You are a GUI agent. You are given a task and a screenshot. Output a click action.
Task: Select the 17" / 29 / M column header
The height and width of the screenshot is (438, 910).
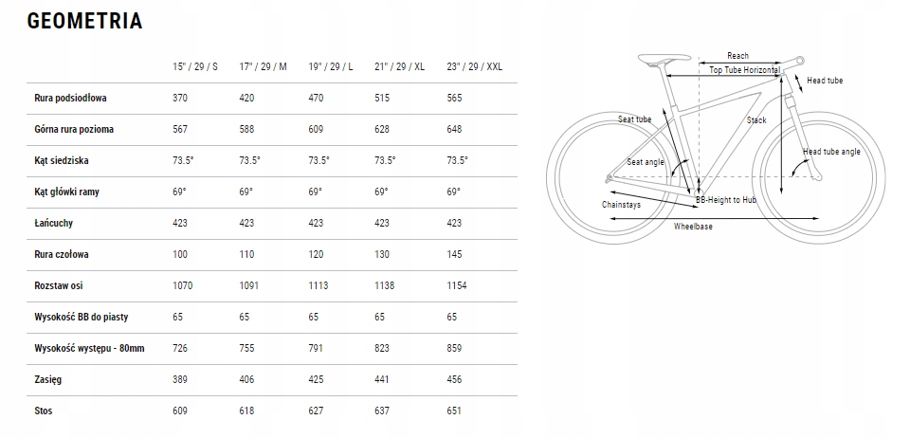(263, 66)
